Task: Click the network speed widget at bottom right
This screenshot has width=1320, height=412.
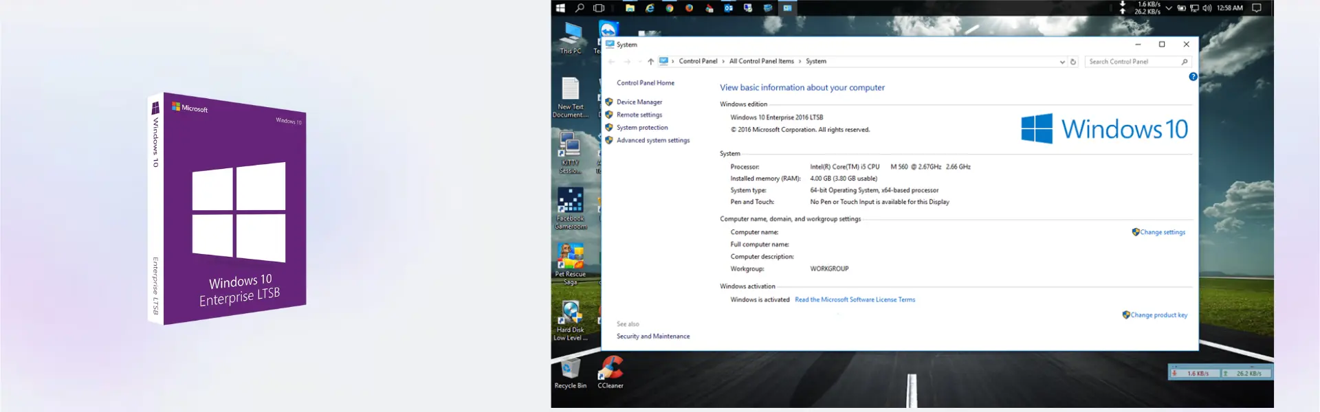Action: (1220, 373)
